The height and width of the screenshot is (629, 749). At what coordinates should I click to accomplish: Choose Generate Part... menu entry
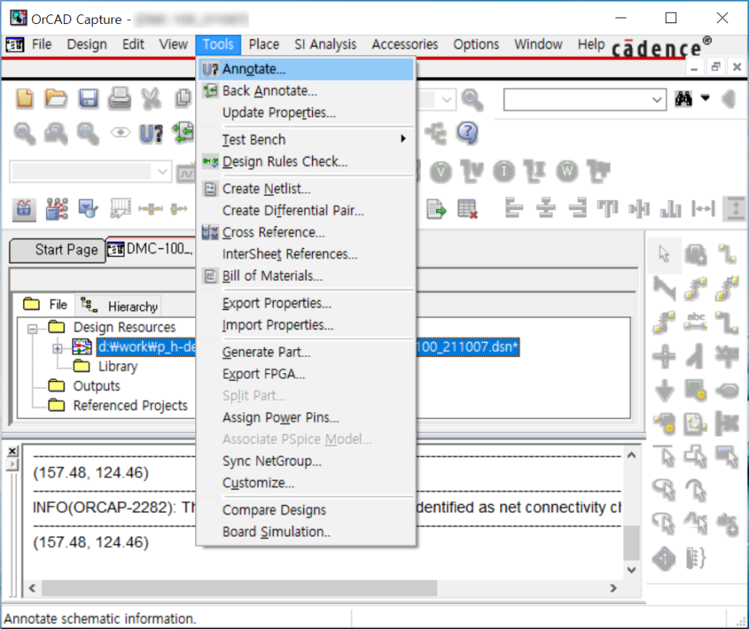[306, 352]
